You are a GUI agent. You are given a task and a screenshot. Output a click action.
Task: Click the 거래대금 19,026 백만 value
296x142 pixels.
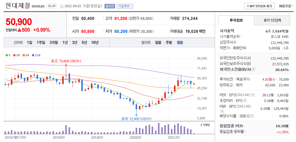click(x=195, y=31)
